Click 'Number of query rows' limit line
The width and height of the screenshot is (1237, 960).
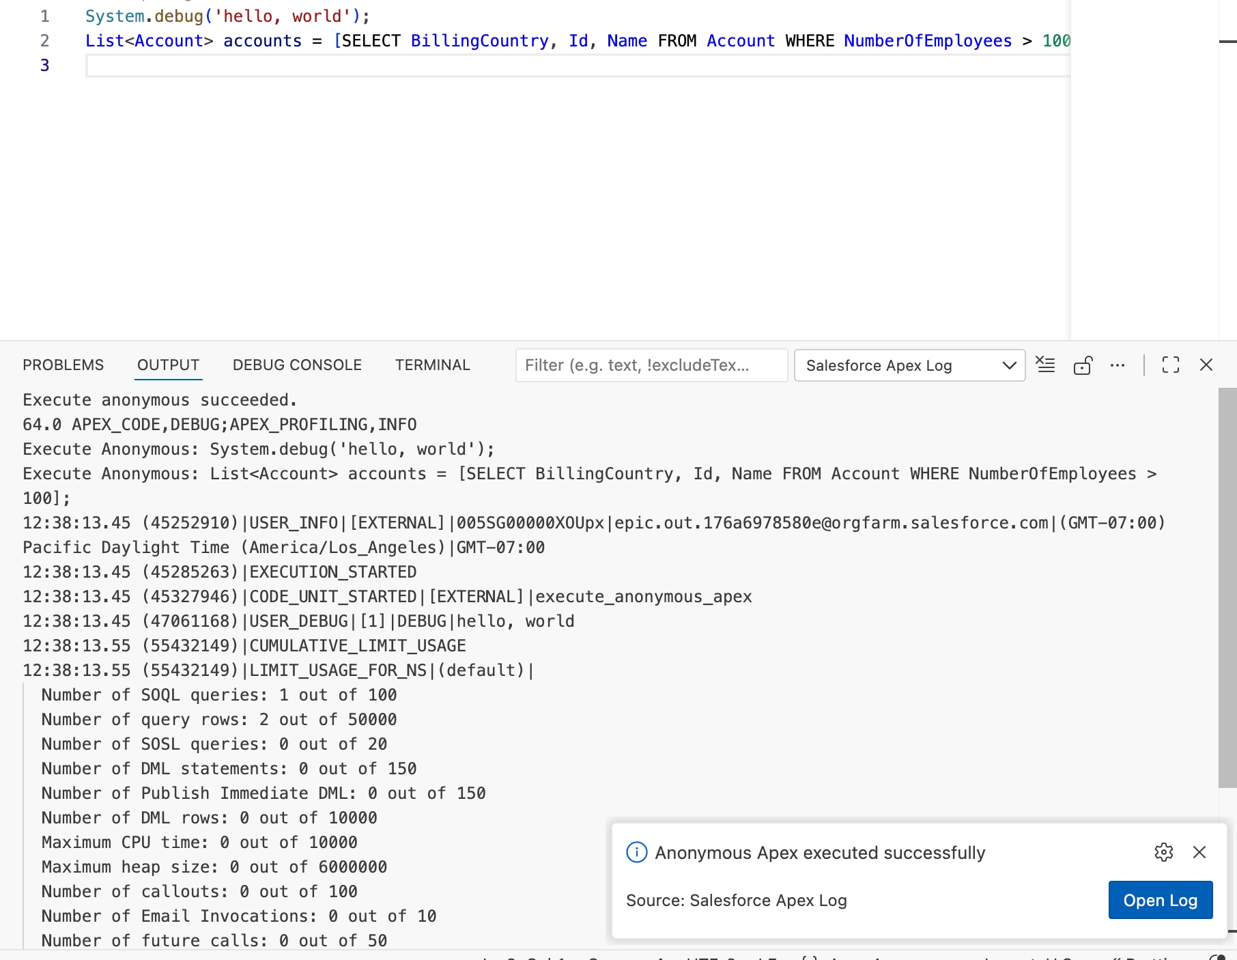click(x=219, y=720)
